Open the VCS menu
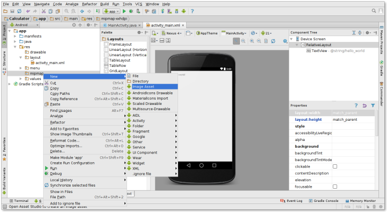Viewport: 387px width, 212px height. tap(138, 4)
